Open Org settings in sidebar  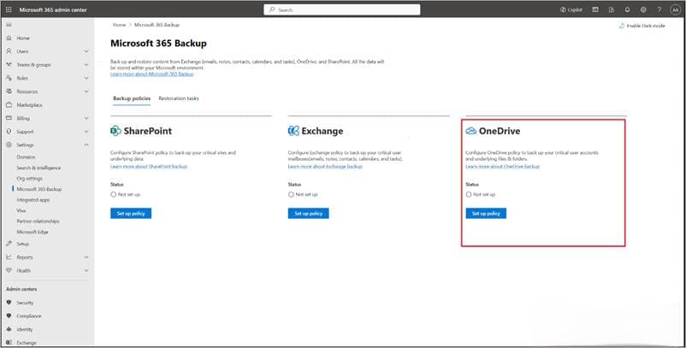[x=29, y=179]
